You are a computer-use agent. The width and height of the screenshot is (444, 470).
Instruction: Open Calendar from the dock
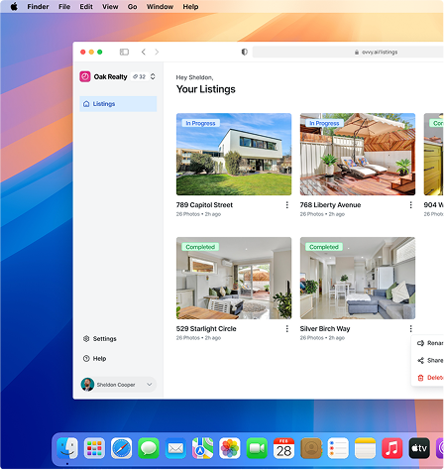[x=283, y=448]
